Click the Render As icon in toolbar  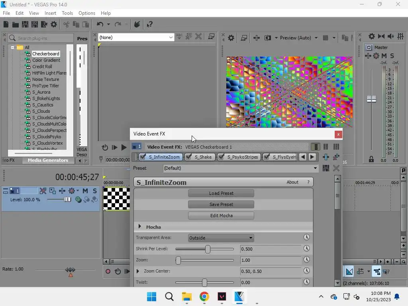pyautogui.click(x=44, y=24)
